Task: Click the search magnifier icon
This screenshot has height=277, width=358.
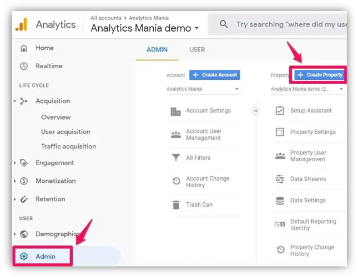Action: [224, 24]
